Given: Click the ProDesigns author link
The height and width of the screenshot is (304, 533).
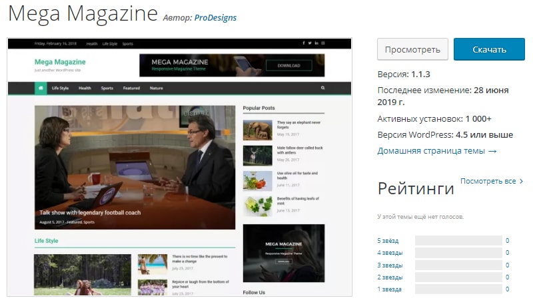Looking at the screenshot, I should point(215,18).
